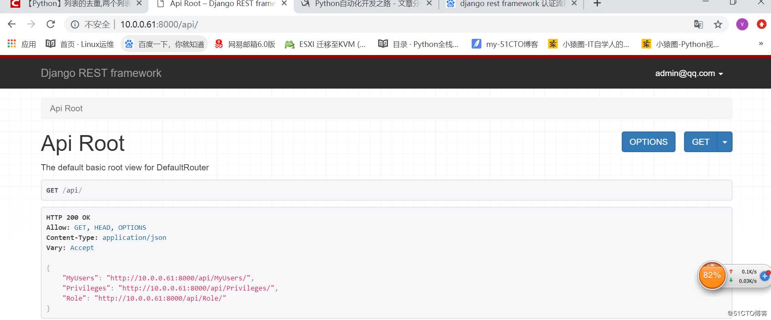Click the address bar URL 10.0.0.61:8000/api/

[159, 25]
